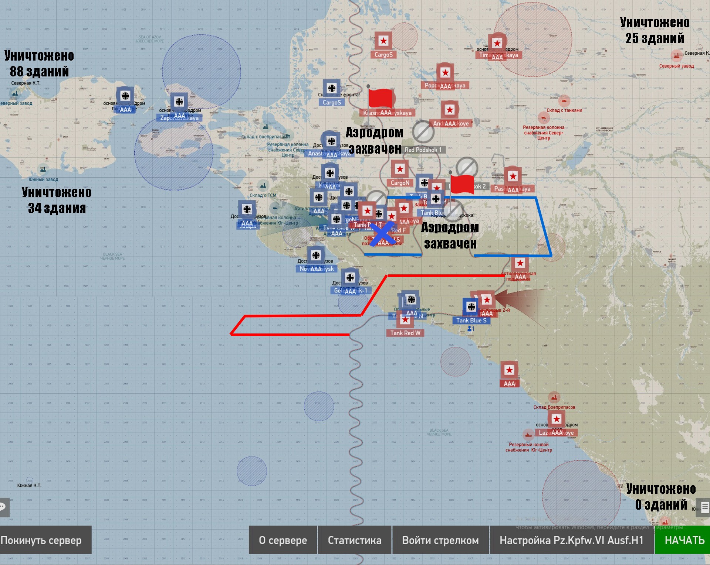Select the Novorossiysk blue airfield icon
710x565 pixels.
tap(316, 255)
